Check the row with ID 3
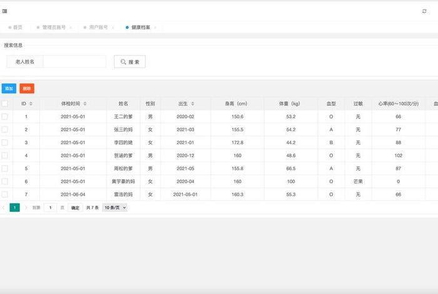This screenshot has height=294, width=438. coord(5,143)
